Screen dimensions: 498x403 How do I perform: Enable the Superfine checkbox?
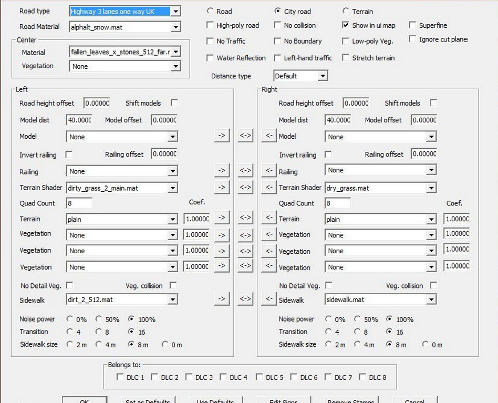(412, 25)
